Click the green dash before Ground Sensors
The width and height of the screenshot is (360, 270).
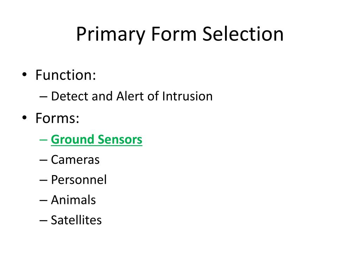[43, 140]
